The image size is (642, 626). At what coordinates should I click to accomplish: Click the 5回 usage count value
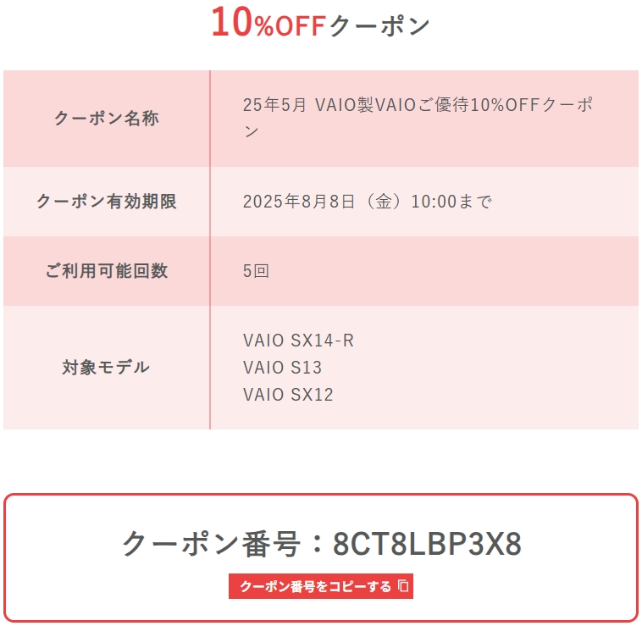pyautogui.click(x=256, y=271)
